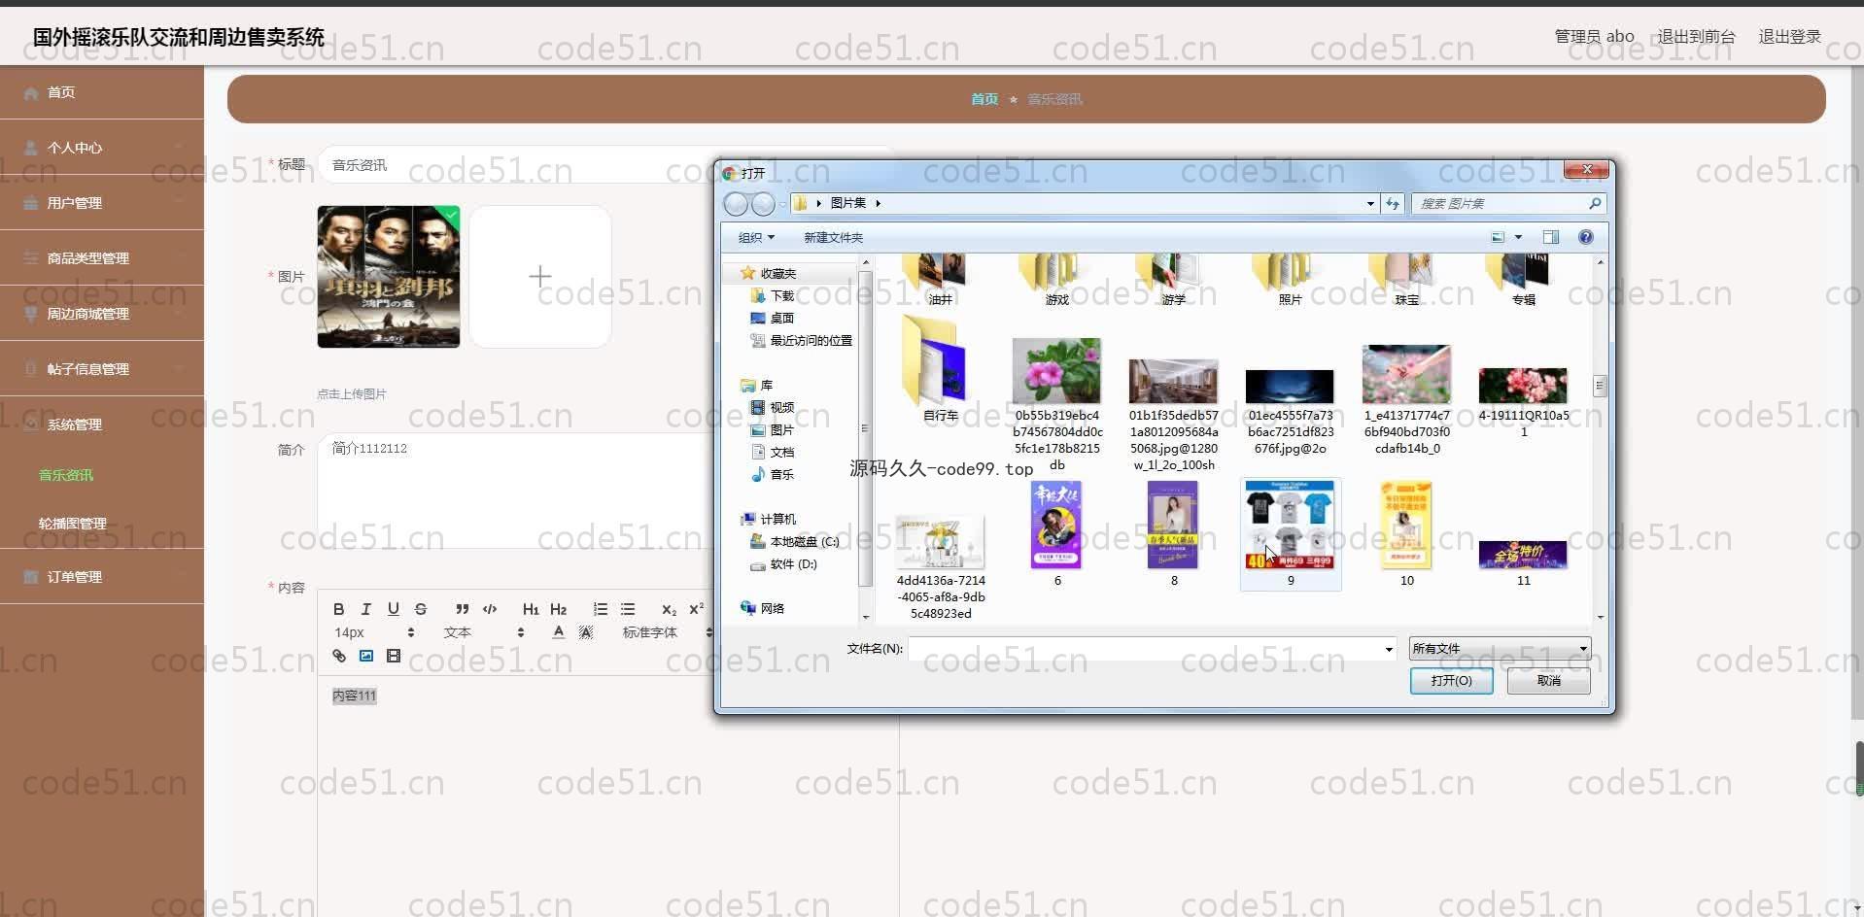Select the T-shirt image named 9
1864x917 pixels.
pos(1291,533)
